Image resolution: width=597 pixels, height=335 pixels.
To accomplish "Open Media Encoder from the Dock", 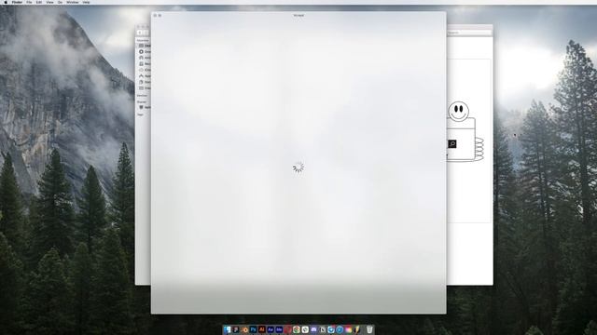I will point(279,329).
